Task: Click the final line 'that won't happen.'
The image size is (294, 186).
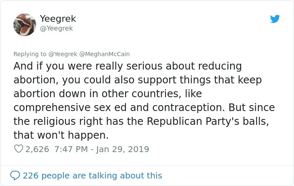Action: click(x=61, y=135)
